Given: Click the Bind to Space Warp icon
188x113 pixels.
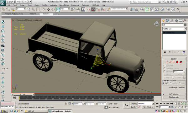Looking at the screenshot, I should point(13,9).
